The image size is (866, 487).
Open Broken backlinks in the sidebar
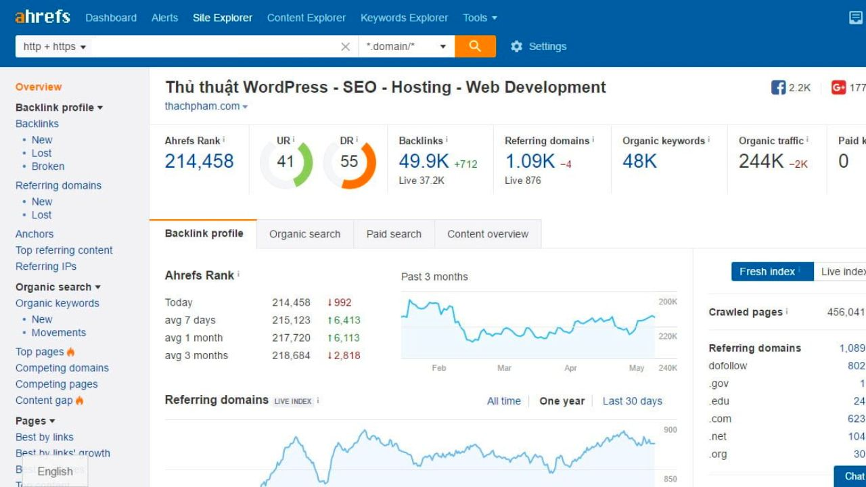point(48,166)
